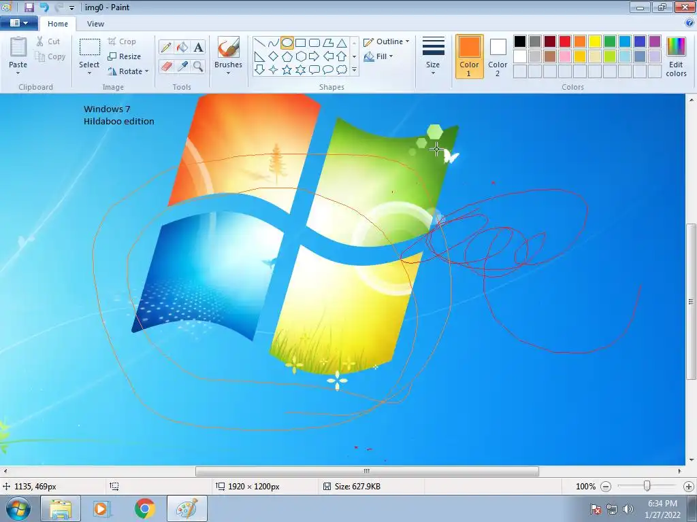Activate the Color 2 selector

pyautogui.click(x=498, y=57)
